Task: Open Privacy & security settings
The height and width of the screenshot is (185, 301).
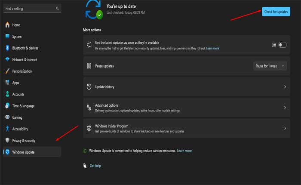Action: pyautogui.click(x=32, y=140)
